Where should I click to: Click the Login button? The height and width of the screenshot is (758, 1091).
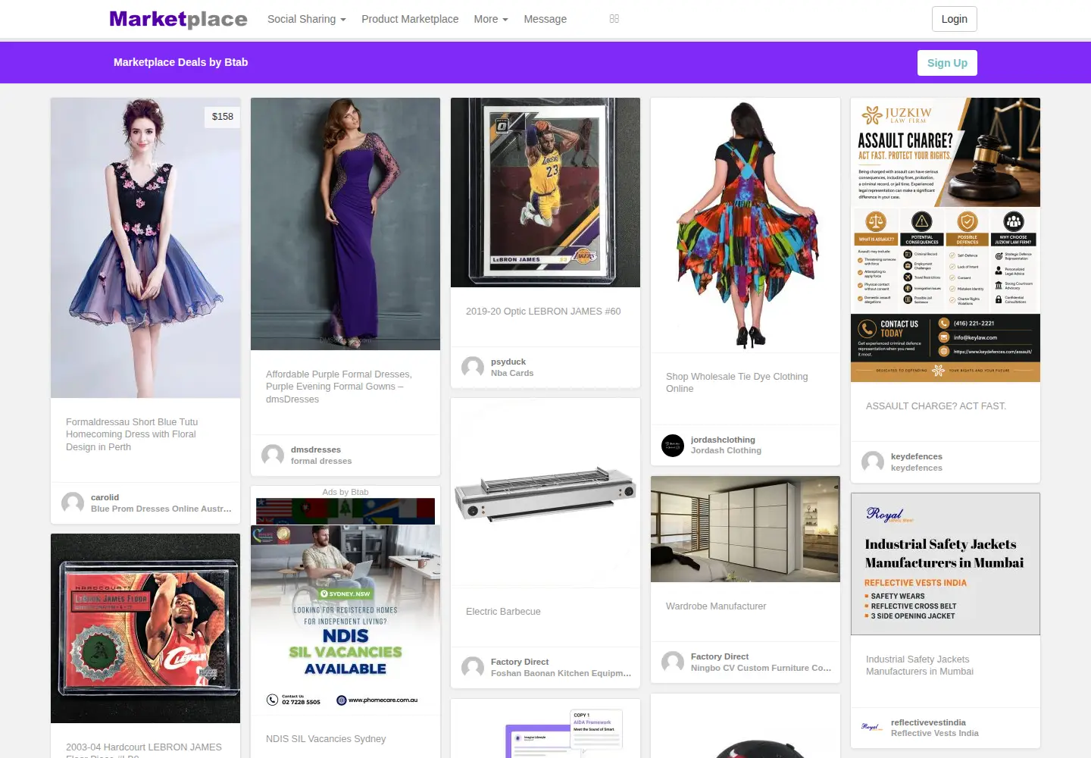point(954,19)
